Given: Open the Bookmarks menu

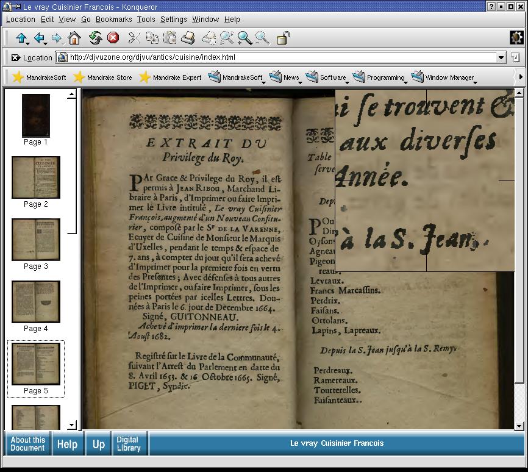Looking at the screenshot, I should coord(113,20).
